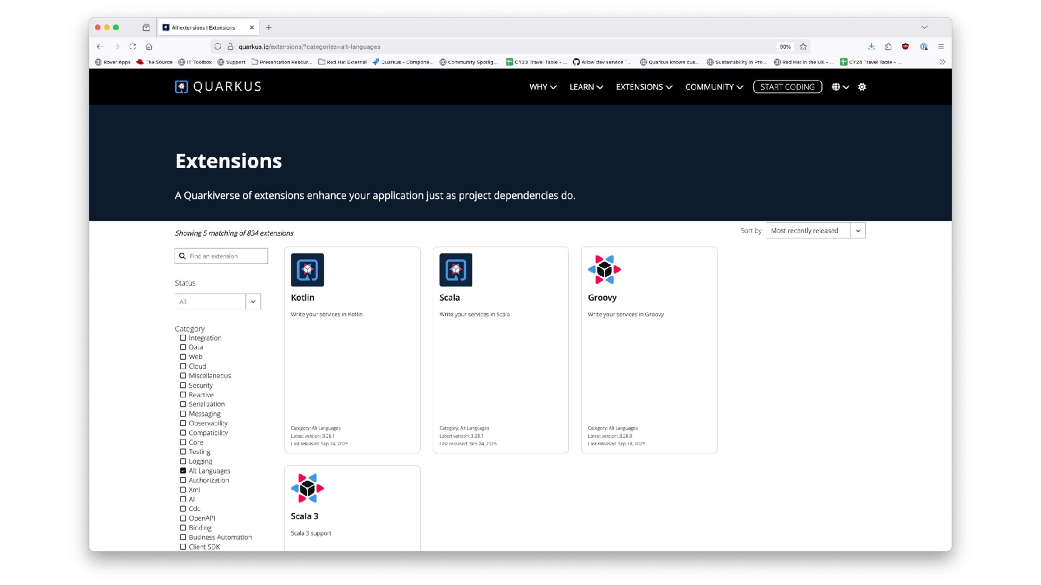Expand the EXTENSIONS navigation menu
Viewport: 1041px width, 585px height.
pyautogui.click(x=644, y=87)
